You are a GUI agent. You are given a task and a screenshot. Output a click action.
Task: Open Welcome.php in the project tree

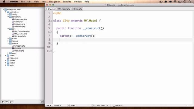pos(20,26)
